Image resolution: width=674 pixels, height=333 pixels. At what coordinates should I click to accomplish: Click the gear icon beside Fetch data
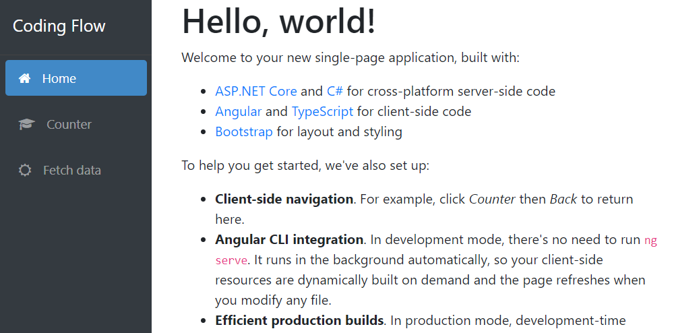(25, 171)
